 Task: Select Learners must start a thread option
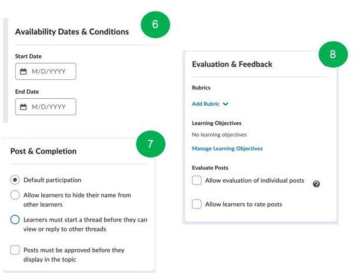tap(15, 220)
